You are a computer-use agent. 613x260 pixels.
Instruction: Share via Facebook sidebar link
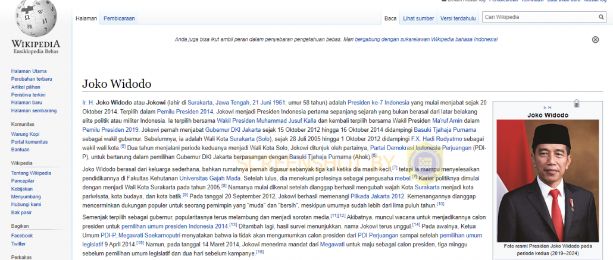[x=22, y=236]
